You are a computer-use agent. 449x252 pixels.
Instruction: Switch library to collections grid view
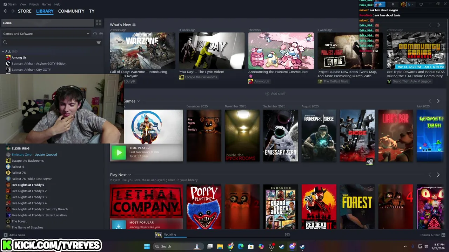99,23
